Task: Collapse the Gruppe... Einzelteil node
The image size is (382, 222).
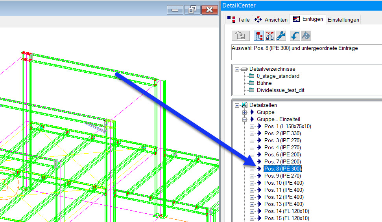Action: click(x=244, y=119)
